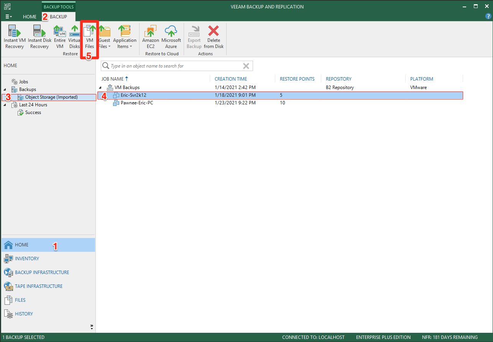Expand navigation pane options chevron
493x342 pixels.
(92, 327)
